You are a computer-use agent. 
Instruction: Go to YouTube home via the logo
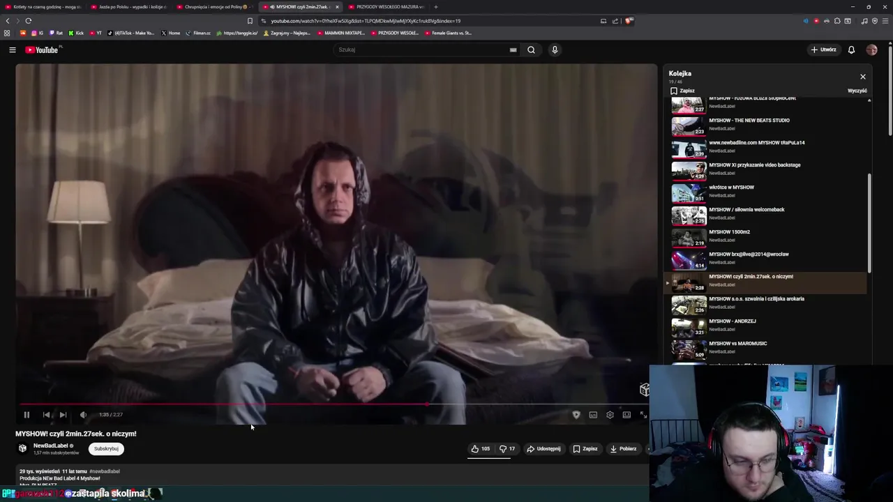[43, 50]
